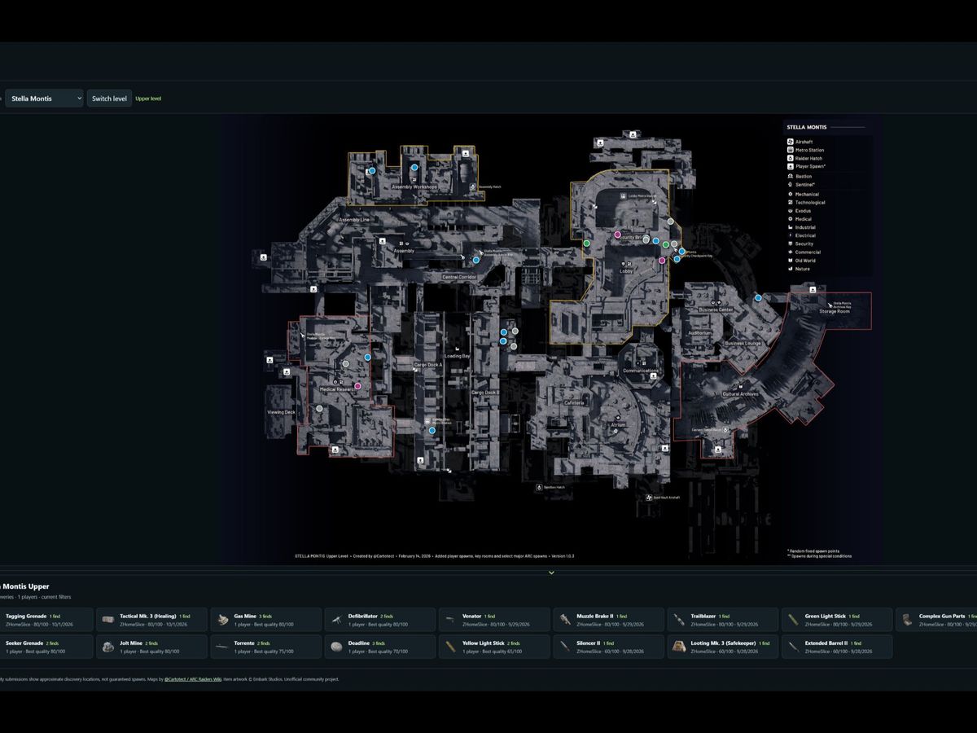Click the Business Lounge map label

click(x=743, y=344)
